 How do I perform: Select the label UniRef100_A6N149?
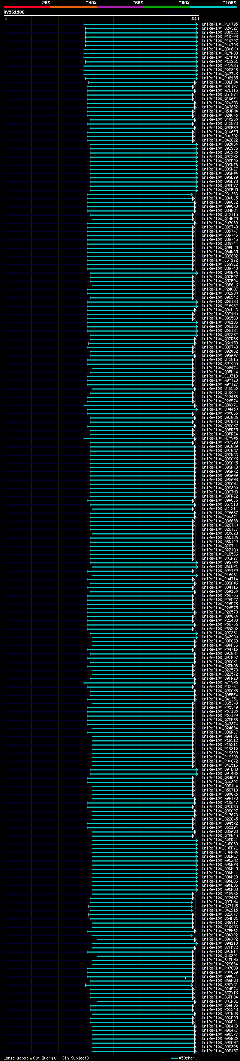coord(219,542)
